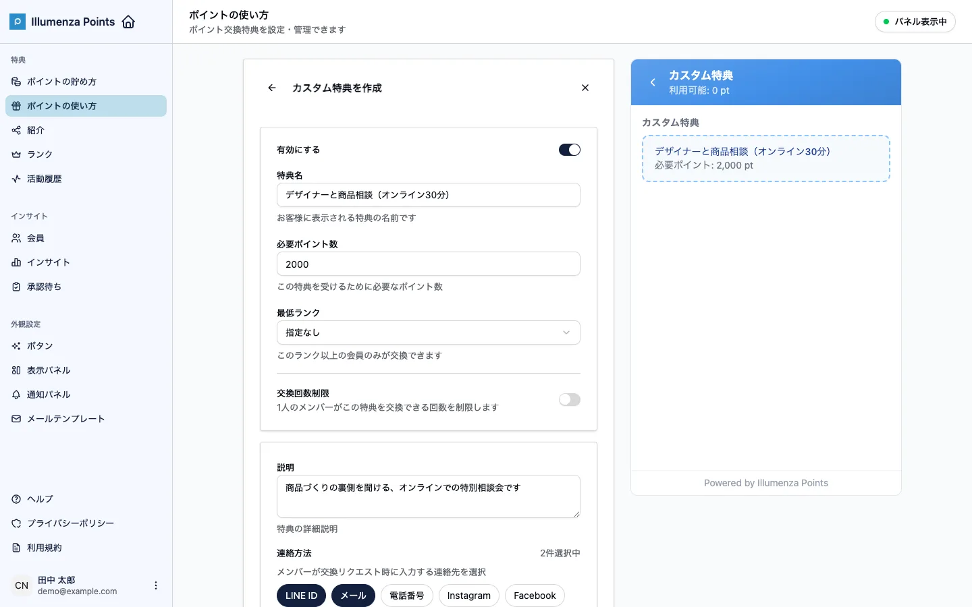Click the Illumenza Points logo icon
The width and height of the screenshot is (972, 607).
click(18, 22)
